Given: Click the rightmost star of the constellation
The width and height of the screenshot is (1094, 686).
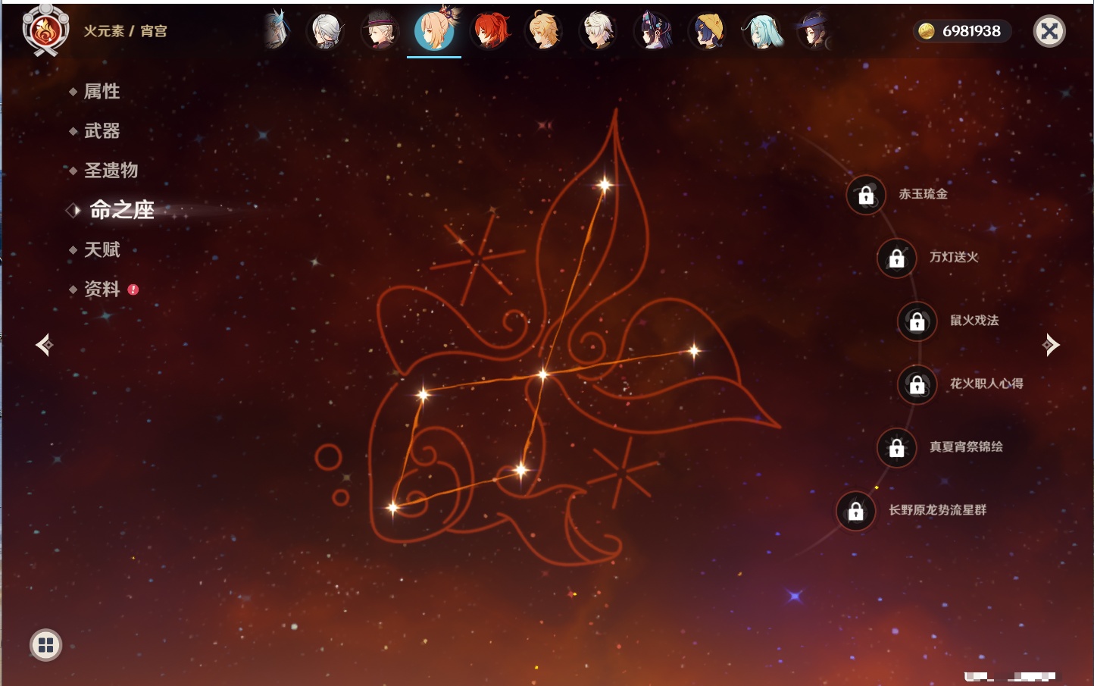Looking at the screenshot, I should [x=694, y=350].
